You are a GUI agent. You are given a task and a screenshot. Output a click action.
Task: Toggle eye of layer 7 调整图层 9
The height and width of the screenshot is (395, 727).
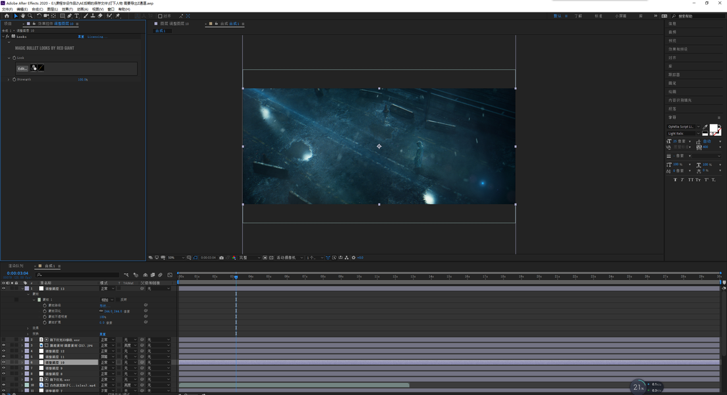click(4, 368)
